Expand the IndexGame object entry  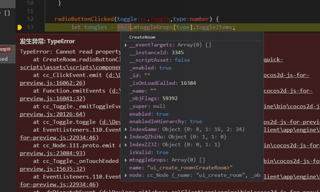pos(126,129)
